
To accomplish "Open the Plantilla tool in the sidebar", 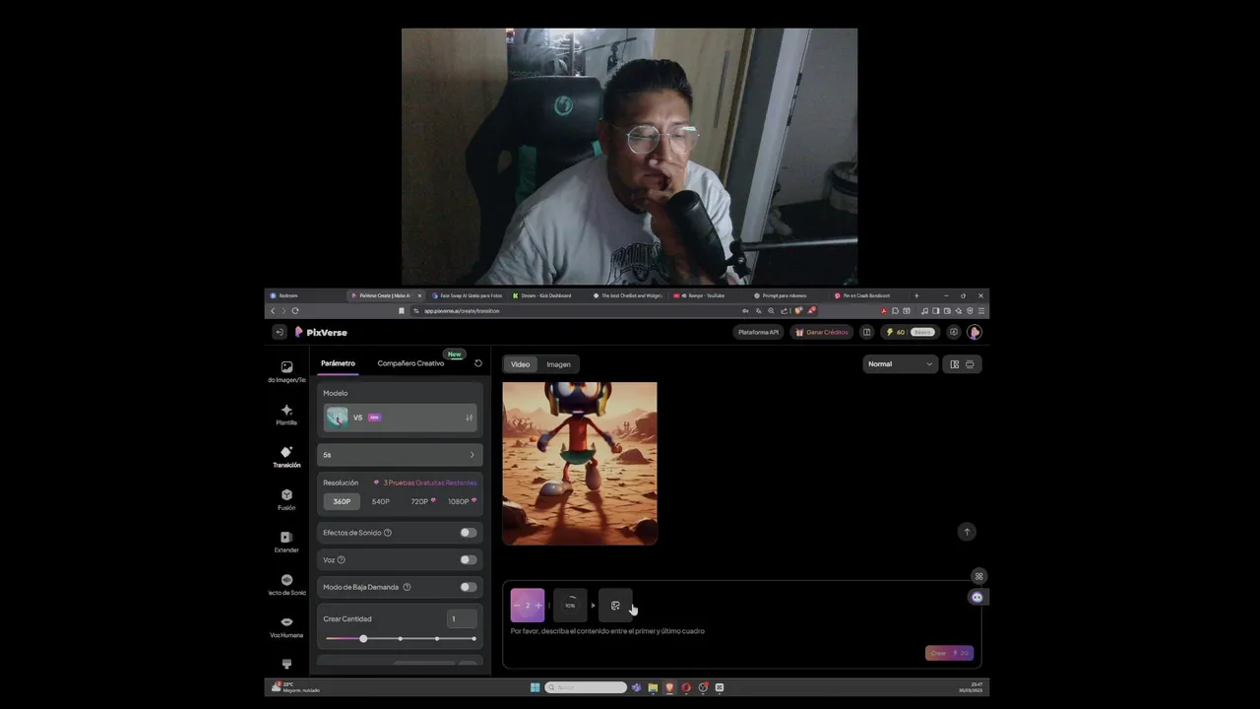I will 286,415.
